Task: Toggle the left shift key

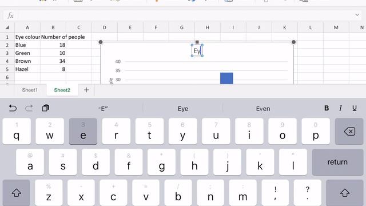Action: click(17, 193)
